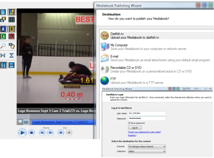The height and width of the screenshot is (158, 214).
Task: Jump to next clip
Action: coord(69,132)
